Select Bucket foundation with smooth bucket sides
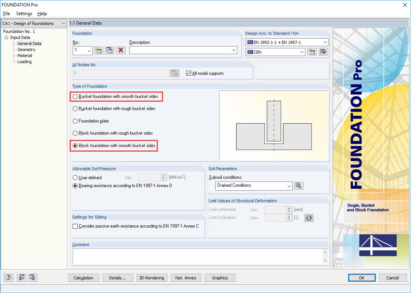Viewport: 411px width, 293px height. click(x=115, y=96)
